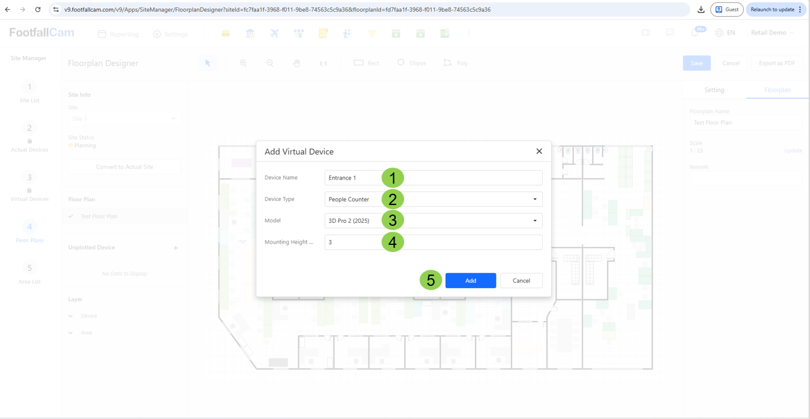Click the zoom in magnifier icon

pyautogui.click(x=243, y=63)
